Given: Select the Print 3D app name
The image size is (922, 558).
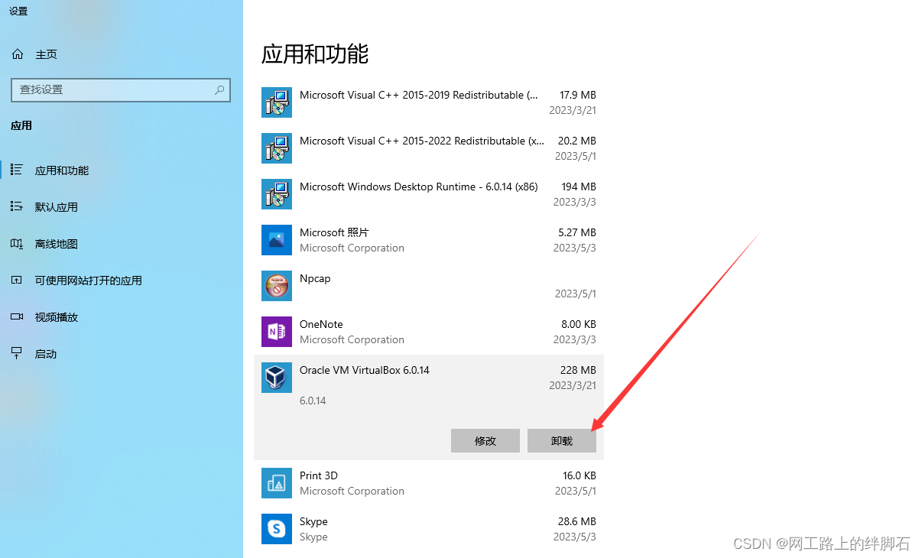Looking at the screenshot, I should [319, 475].
